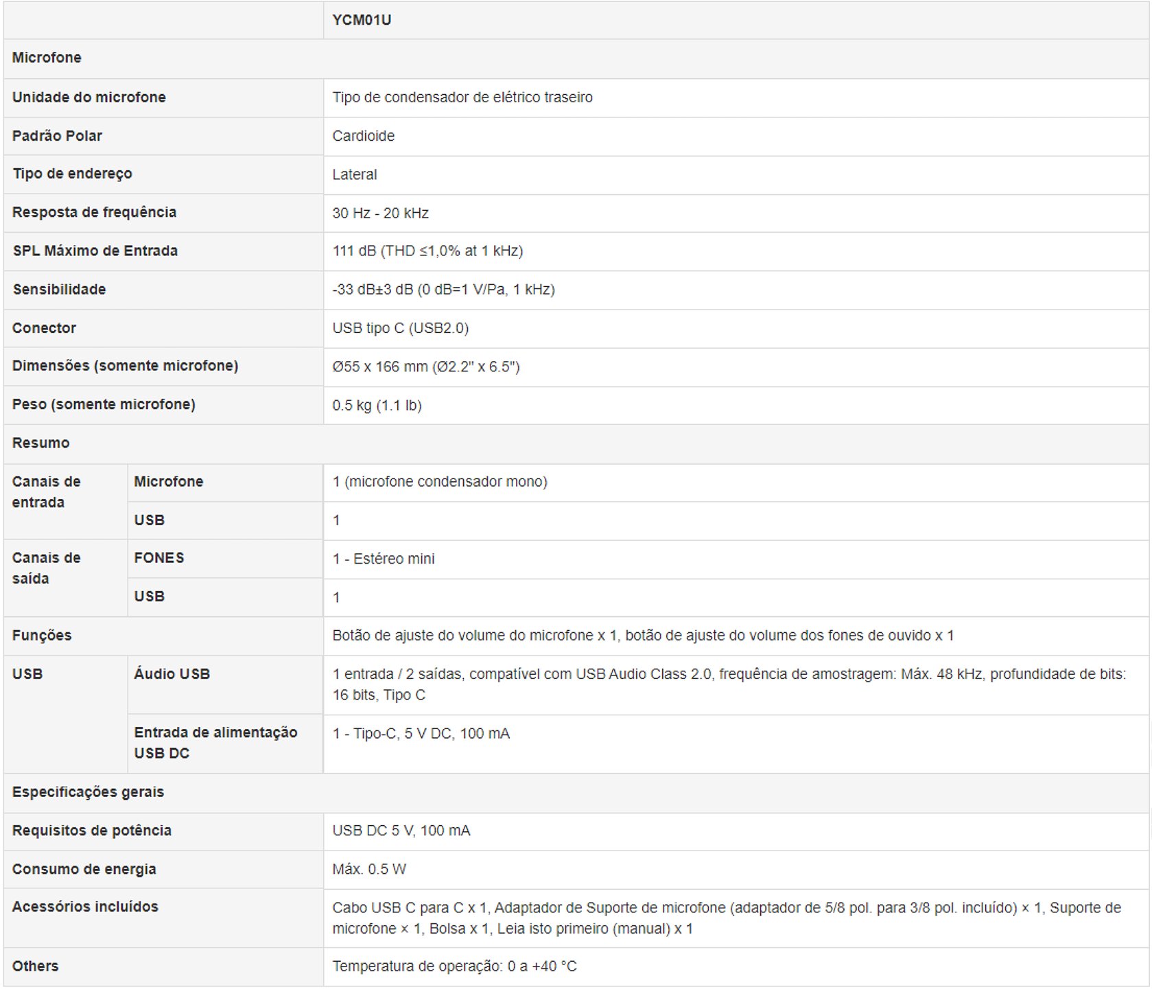Click the "USB tipo C (USB2.0)" connector value

[400, 328]
